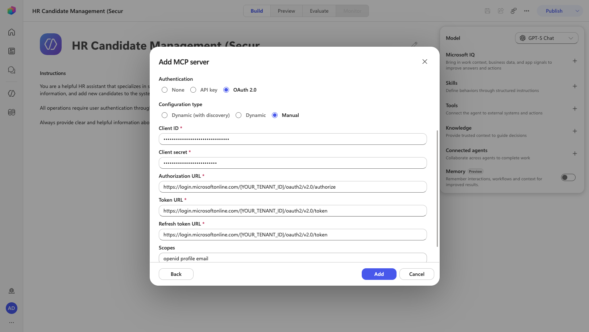
Task: Open the AD user avatar
Action: point(12,308)
